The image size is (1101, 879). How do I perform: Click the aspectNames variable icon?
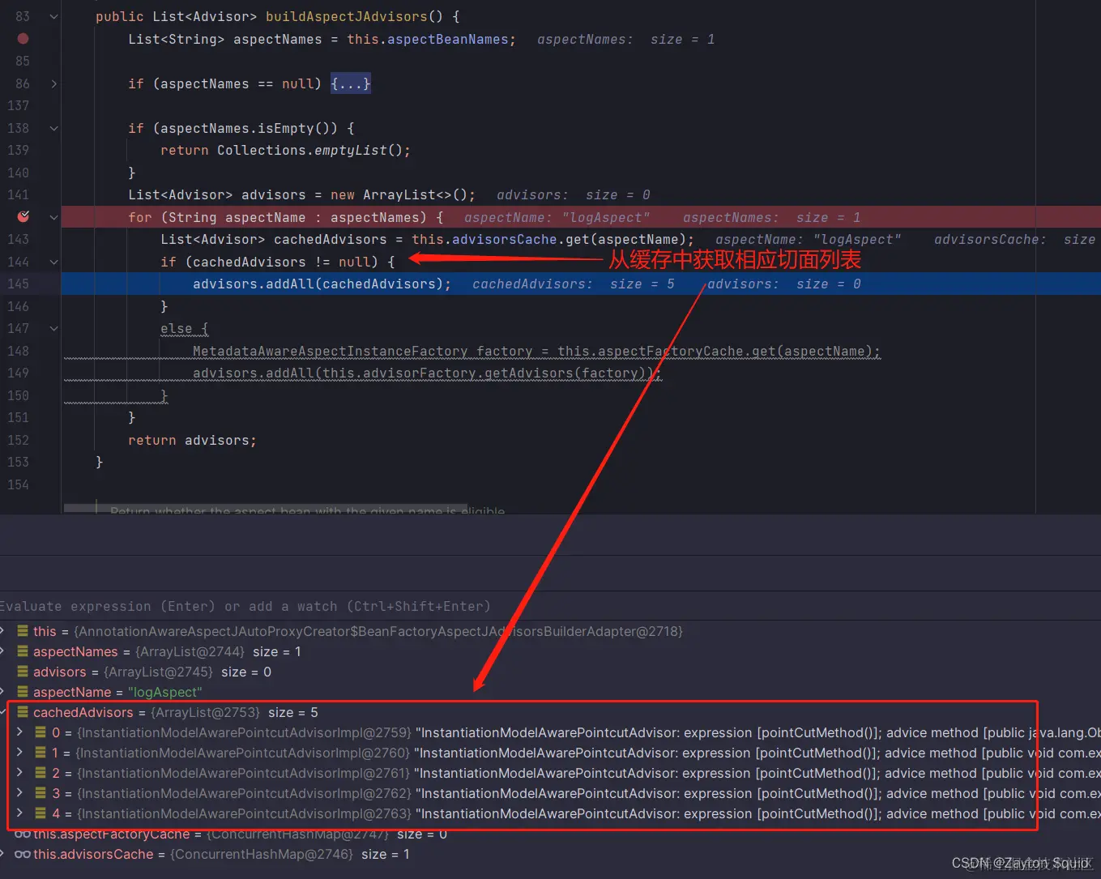tap(23, 651)
